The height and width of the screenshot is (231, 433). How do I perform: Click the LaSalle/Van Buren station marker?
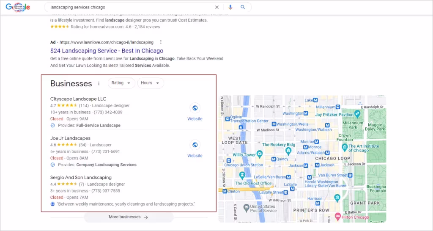(288, 177)
